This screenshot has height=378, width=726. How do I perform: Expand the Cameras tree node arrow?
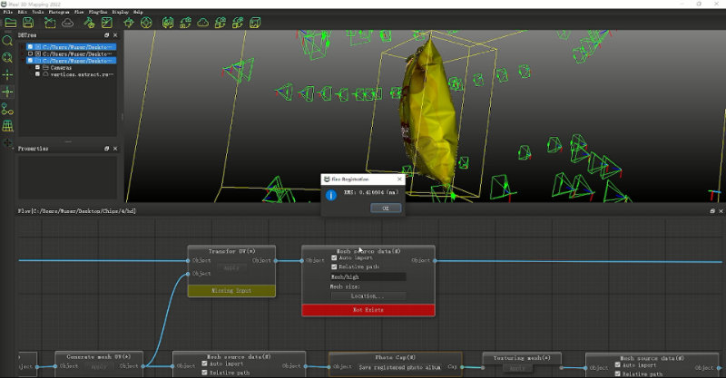[32, 68]
